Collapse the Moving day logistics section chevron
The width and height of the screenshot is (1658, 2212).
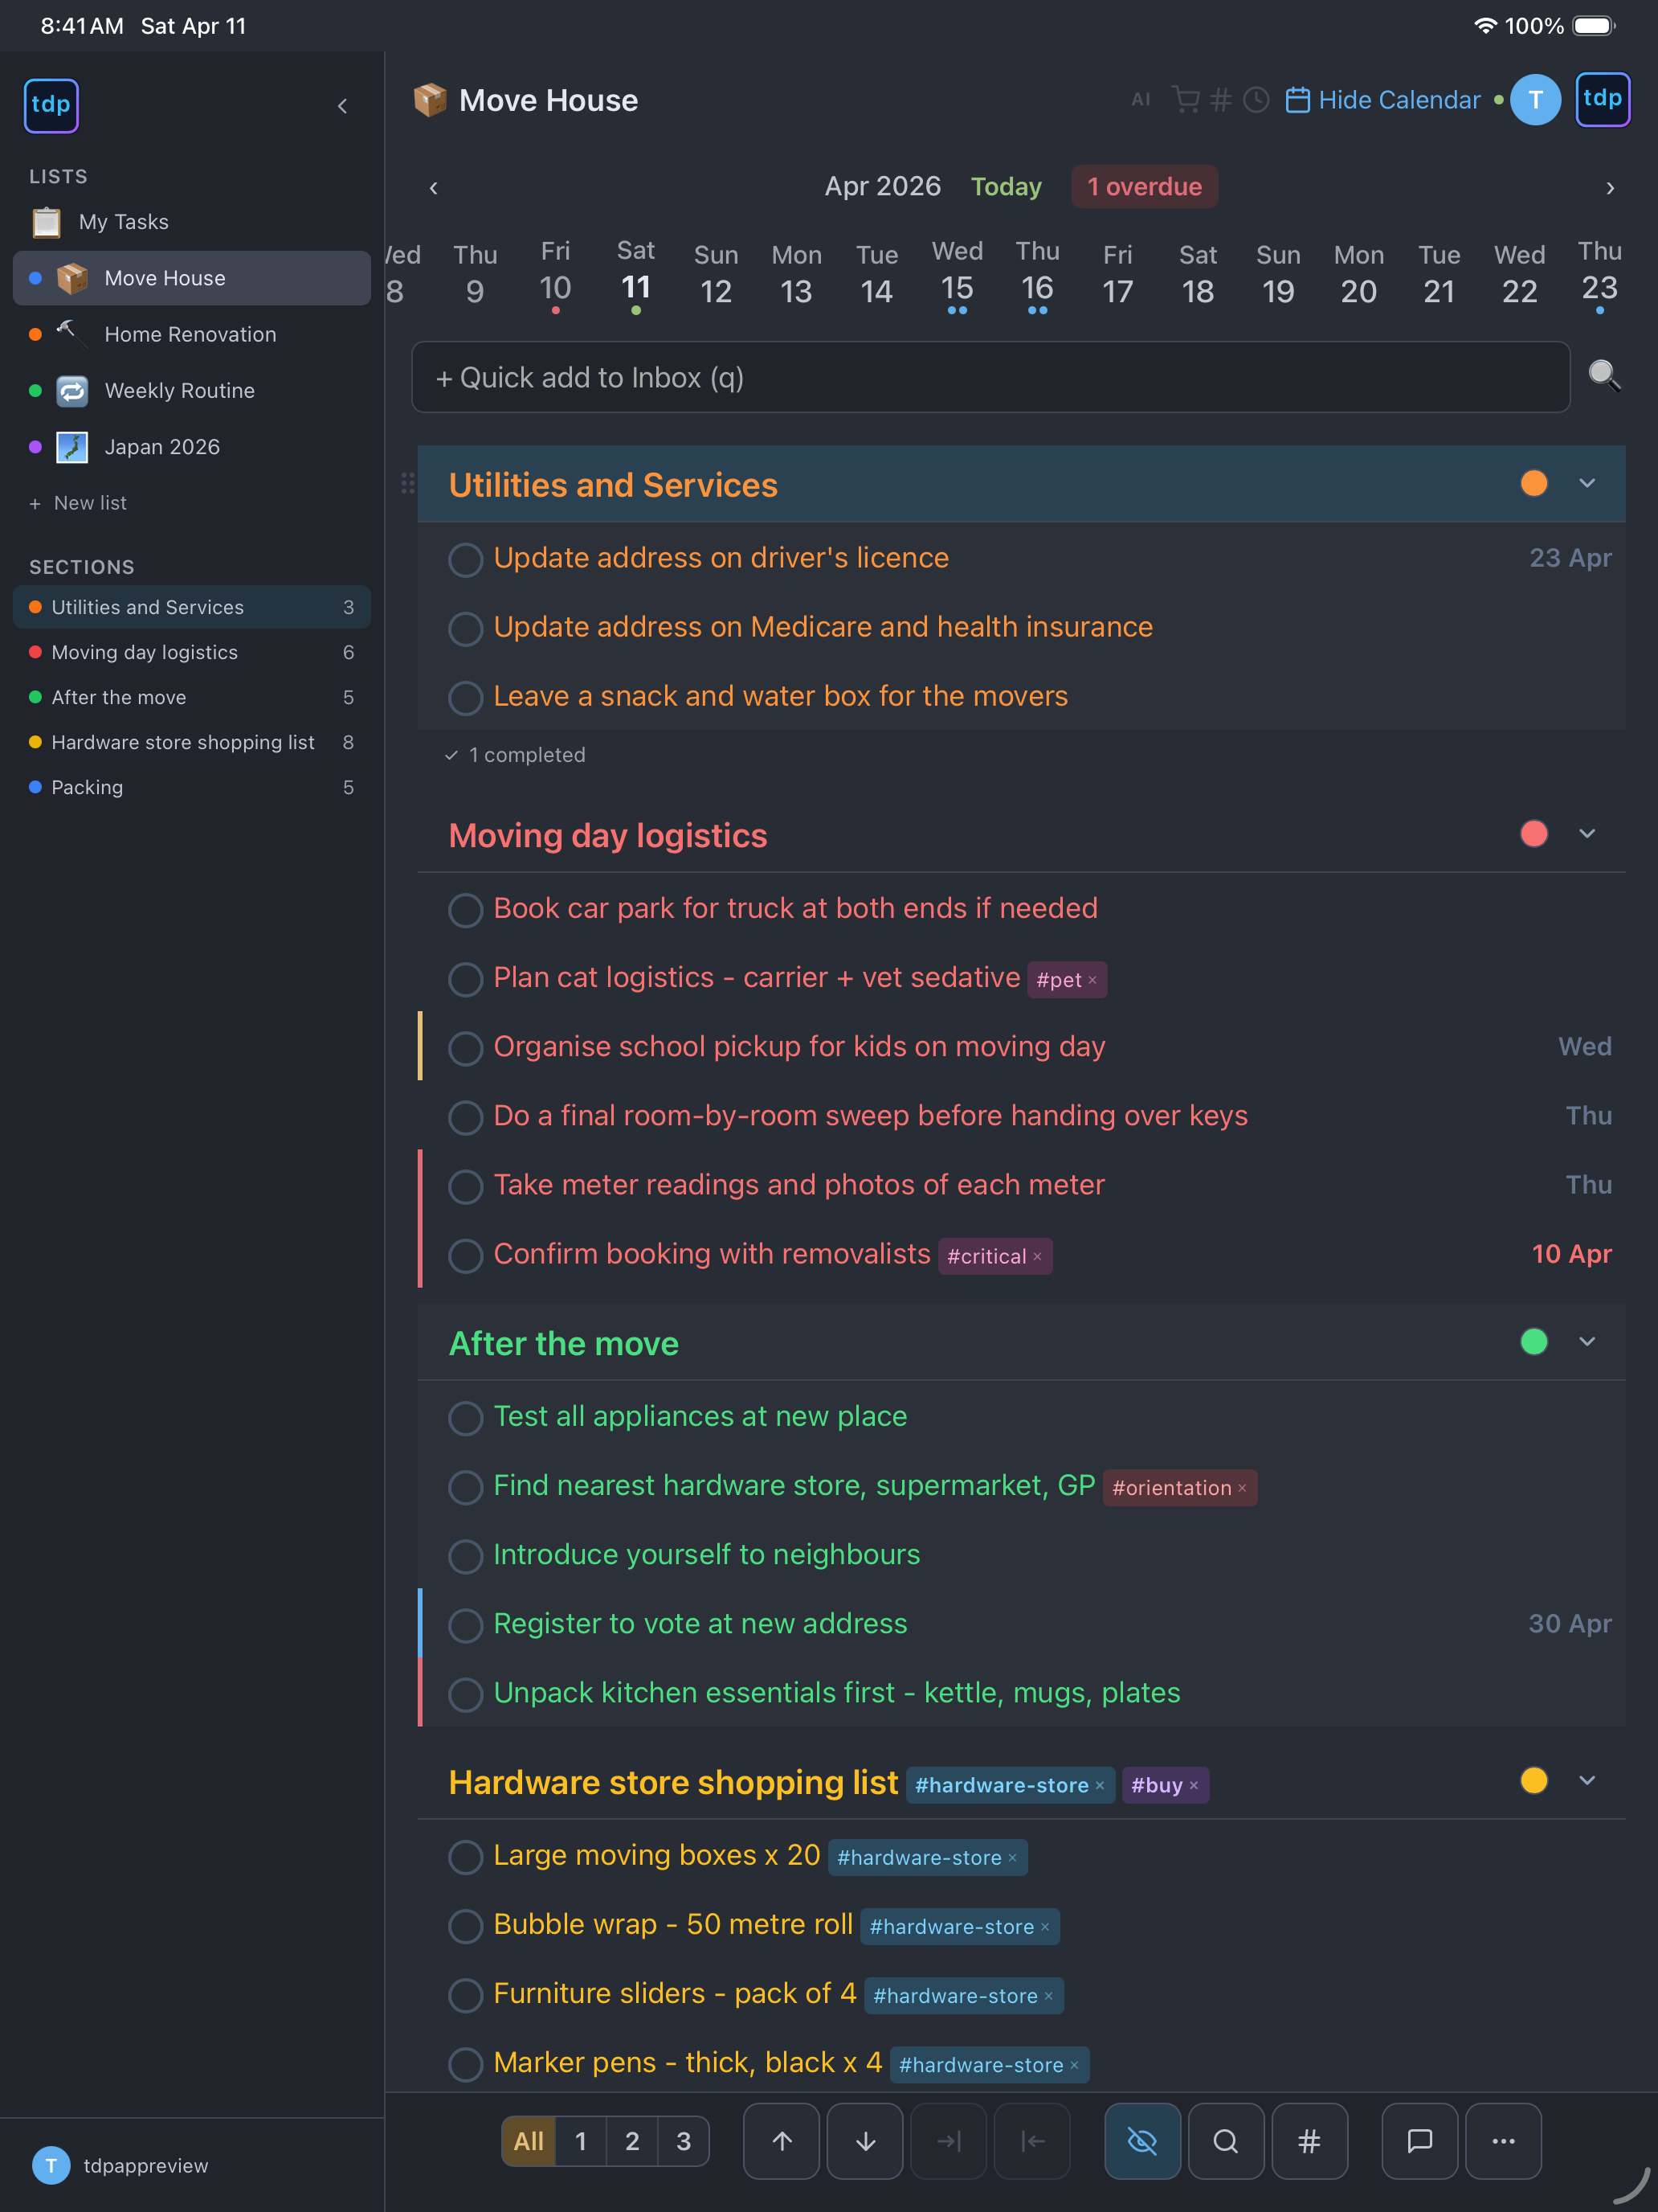pyautogui.click(x=1587, y=833)
